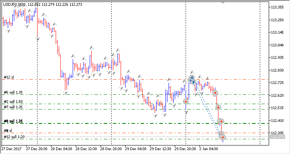
Task: Click the 112.935 price scale label
Action: [x=277, y=58]
